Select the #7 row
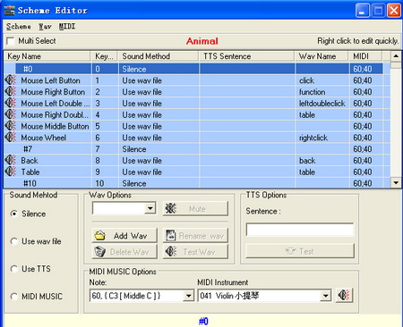 click(x=197, y=149)
